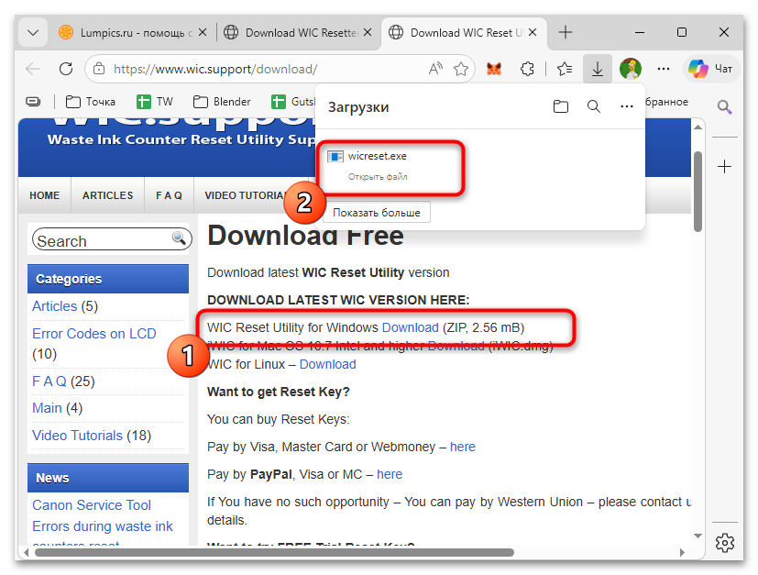
Task: Download WIC for Linux
Action: [x=327, y=364]
